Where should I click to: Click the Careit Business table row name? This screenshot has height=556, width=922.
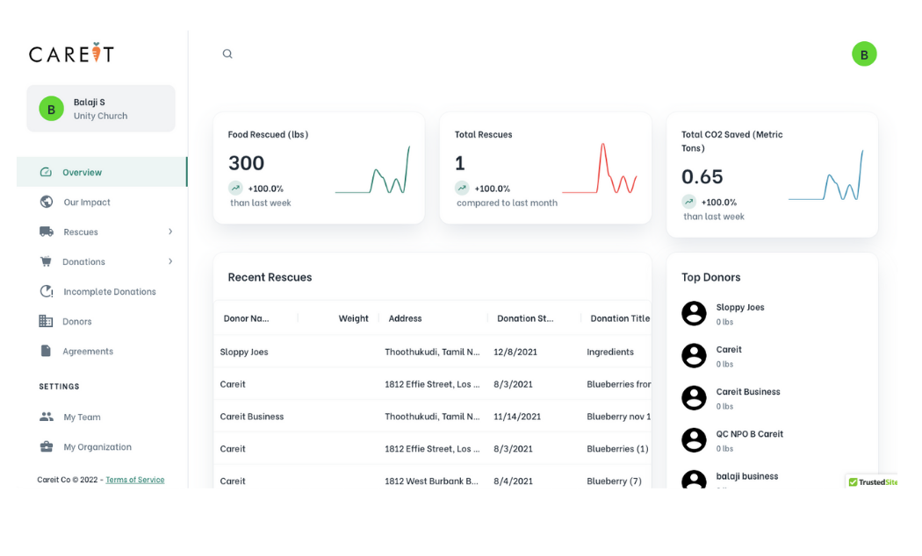[x=252, y=417]
